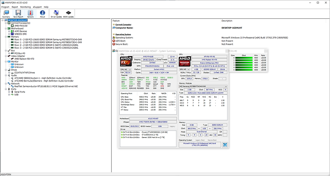Screen dimensions: 330x176
Task: Click the USB connector icon
Action: (x=12, y=95)
